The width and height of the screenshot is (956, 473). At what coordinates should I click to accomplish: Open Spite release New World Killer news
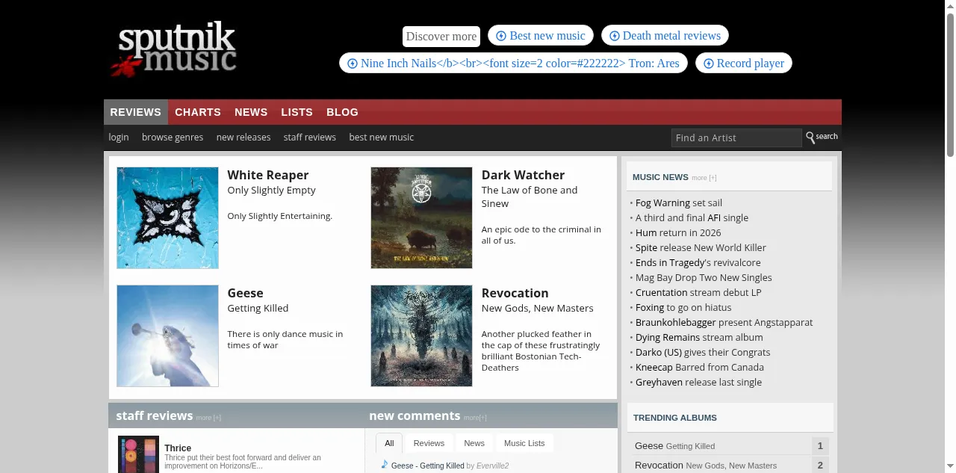tap(701, 247)
